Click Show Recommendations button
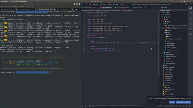The height and width of the screenshot is (108, 193). click(183, 102)
